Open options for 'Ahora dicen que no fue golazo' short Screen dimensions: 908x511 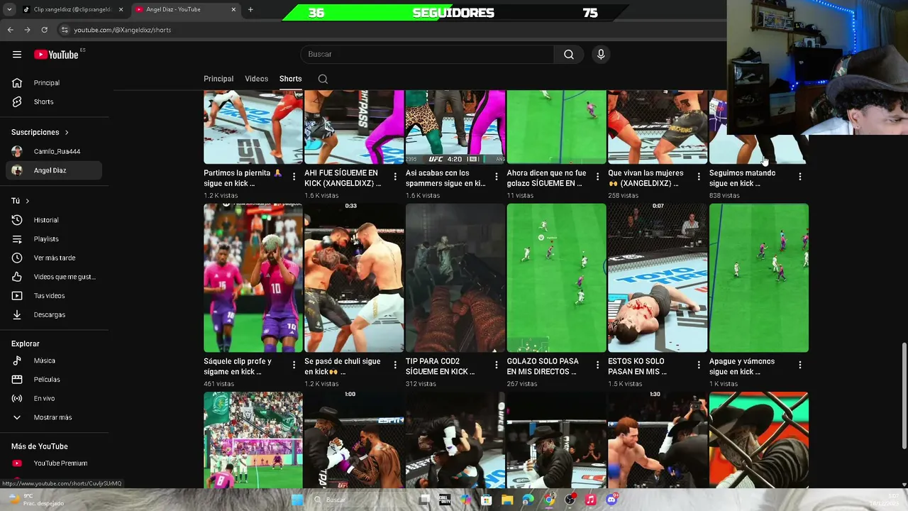(x=597, y=177)
